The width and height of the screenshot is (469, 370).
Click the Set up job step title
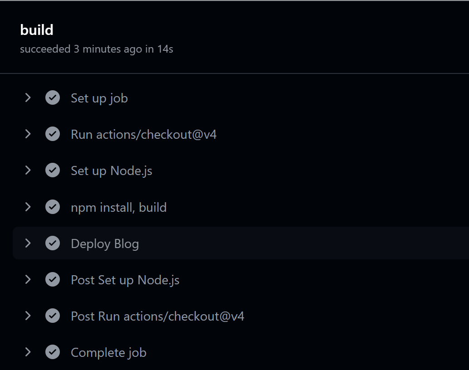click(99, 98)
